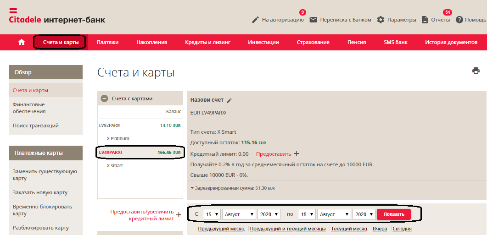This screenshot has height=235, width=487.
Task: Open start month dropdown Август
Action: click(x=240, y=214)
